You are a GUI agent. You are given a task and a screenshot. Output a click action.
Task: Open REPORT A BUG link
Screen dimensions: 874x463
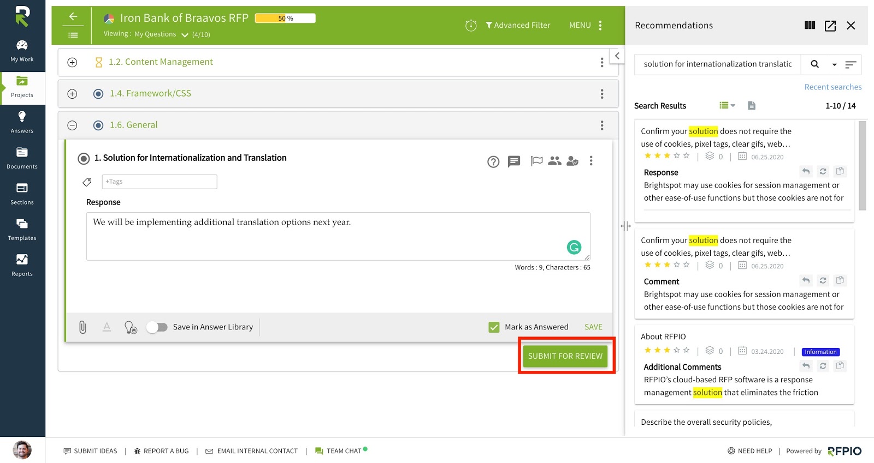click(161, 451)
